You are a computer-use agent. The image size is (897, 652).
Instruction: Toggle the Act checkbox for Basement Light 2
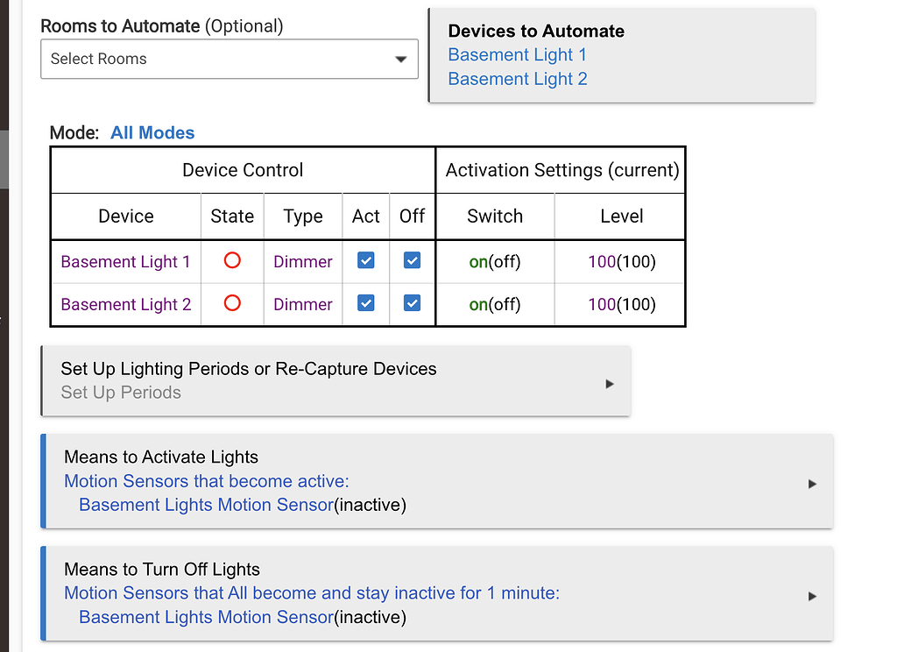pyautogui.click(x=365, y=304)
